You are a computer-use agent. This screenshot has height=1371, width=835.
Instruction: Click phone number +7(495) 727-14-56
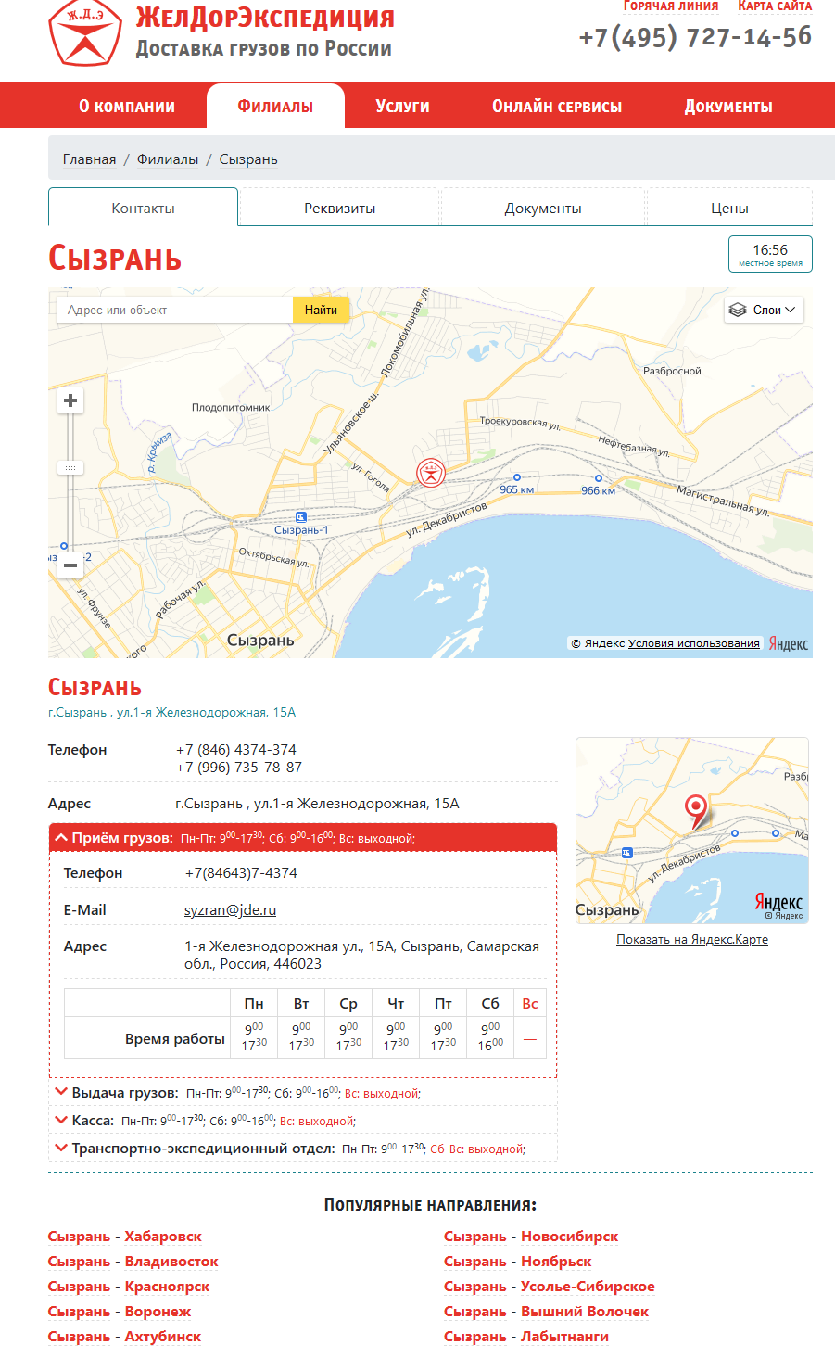click(x=695, y=36)
